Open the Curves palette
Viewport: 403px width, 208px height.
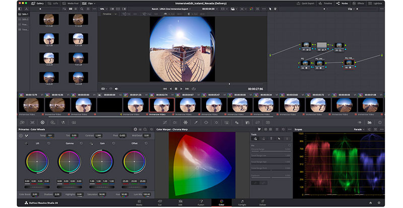[x=165, y=123]
